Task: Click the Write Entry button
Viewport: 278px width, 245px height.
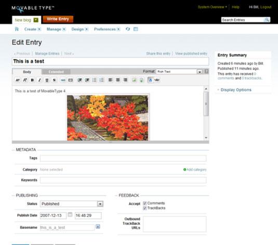Action: click(58, 19)
